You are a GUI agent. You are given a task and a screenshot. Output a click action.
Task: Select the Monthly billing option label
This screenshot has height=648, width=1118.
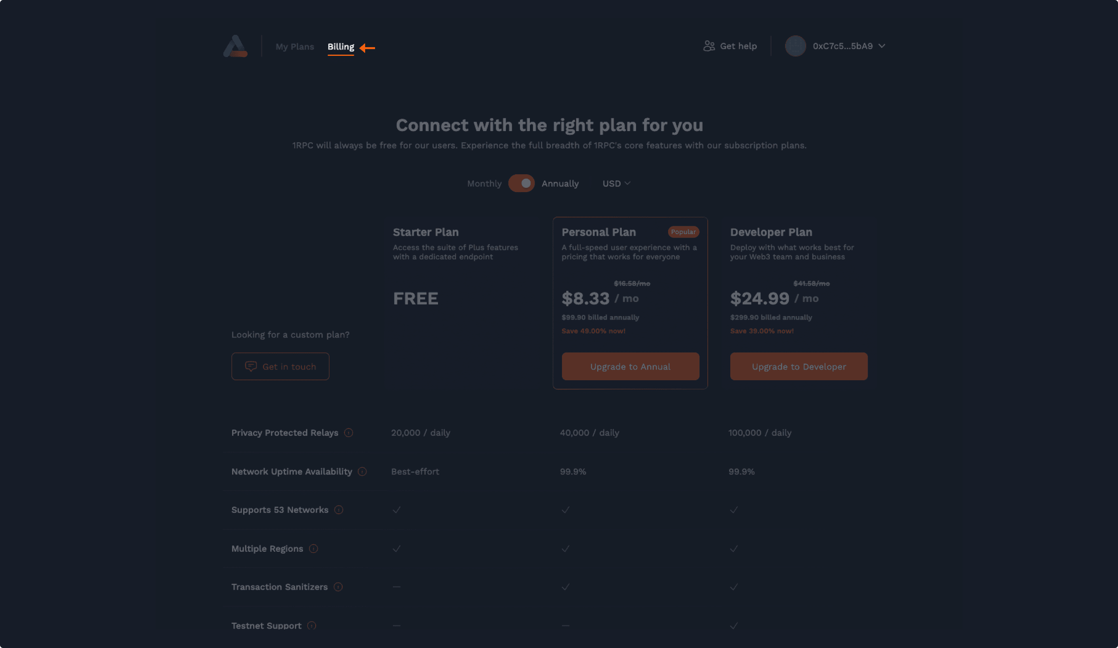pyautogui.click(x=484, y=184)
